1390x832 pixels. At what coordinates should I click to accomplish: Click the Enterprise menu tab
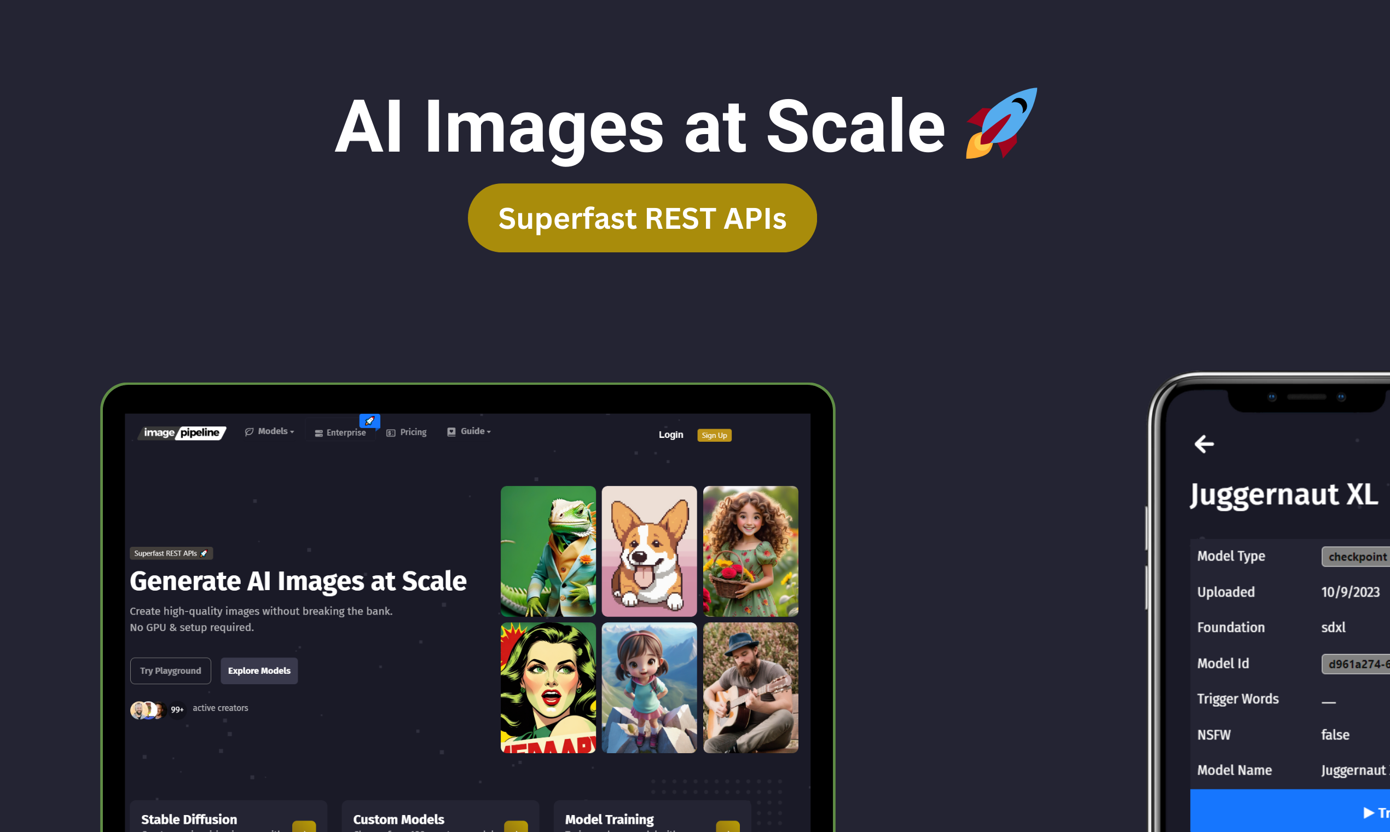344,432
